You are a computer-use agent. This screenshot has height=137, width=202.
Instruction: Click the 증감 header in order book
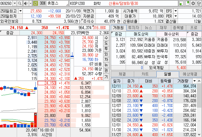10,33
